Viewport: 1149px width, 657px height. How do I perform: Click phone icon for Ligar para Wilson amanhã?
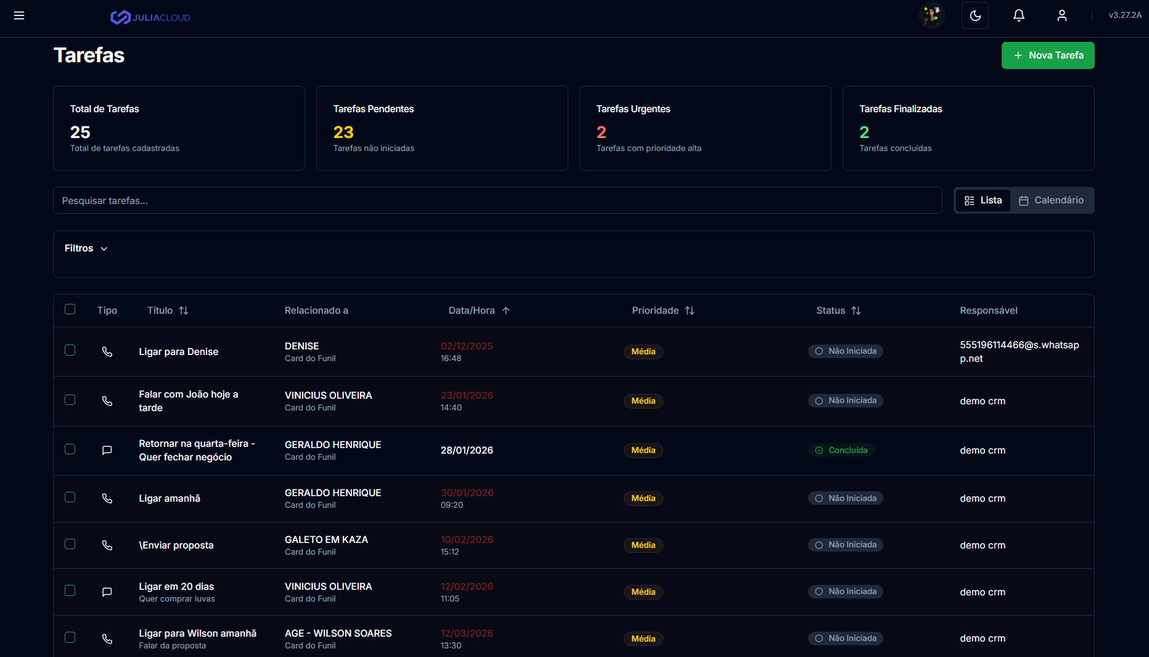pyautogui.click(x=107, y=639)
